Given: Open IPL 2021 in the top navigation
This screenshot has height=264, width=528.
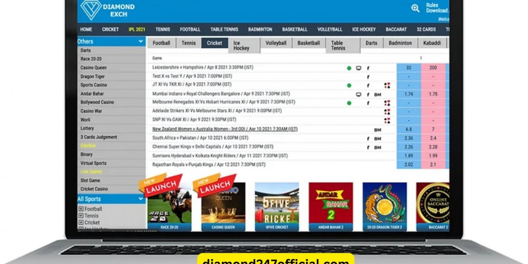Looking at the screenshot, I should 137,29.
